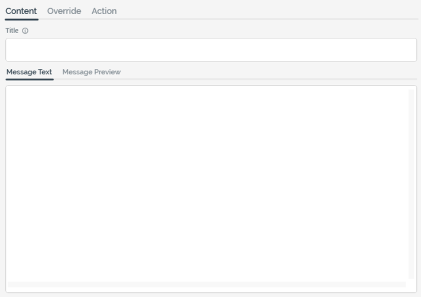Go back to Message Text editing tab
Viewport: 421px width, 297px height.
(29, 72)
